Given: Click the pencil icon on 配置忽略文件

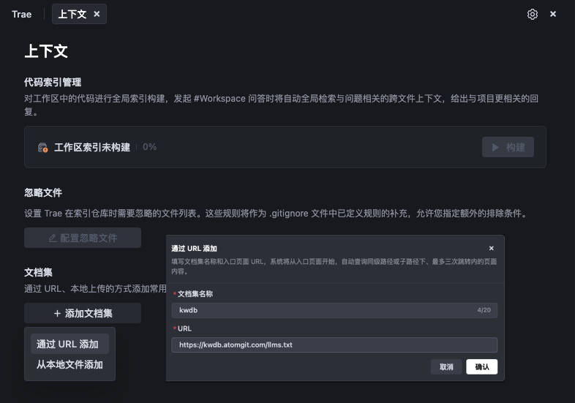Looking at the screenshot, I should (52, 238).
